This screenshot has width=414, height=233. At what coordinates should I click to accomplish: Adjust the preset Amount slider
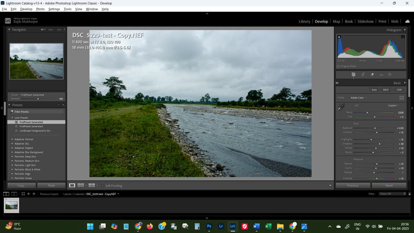tap(38, 99)
